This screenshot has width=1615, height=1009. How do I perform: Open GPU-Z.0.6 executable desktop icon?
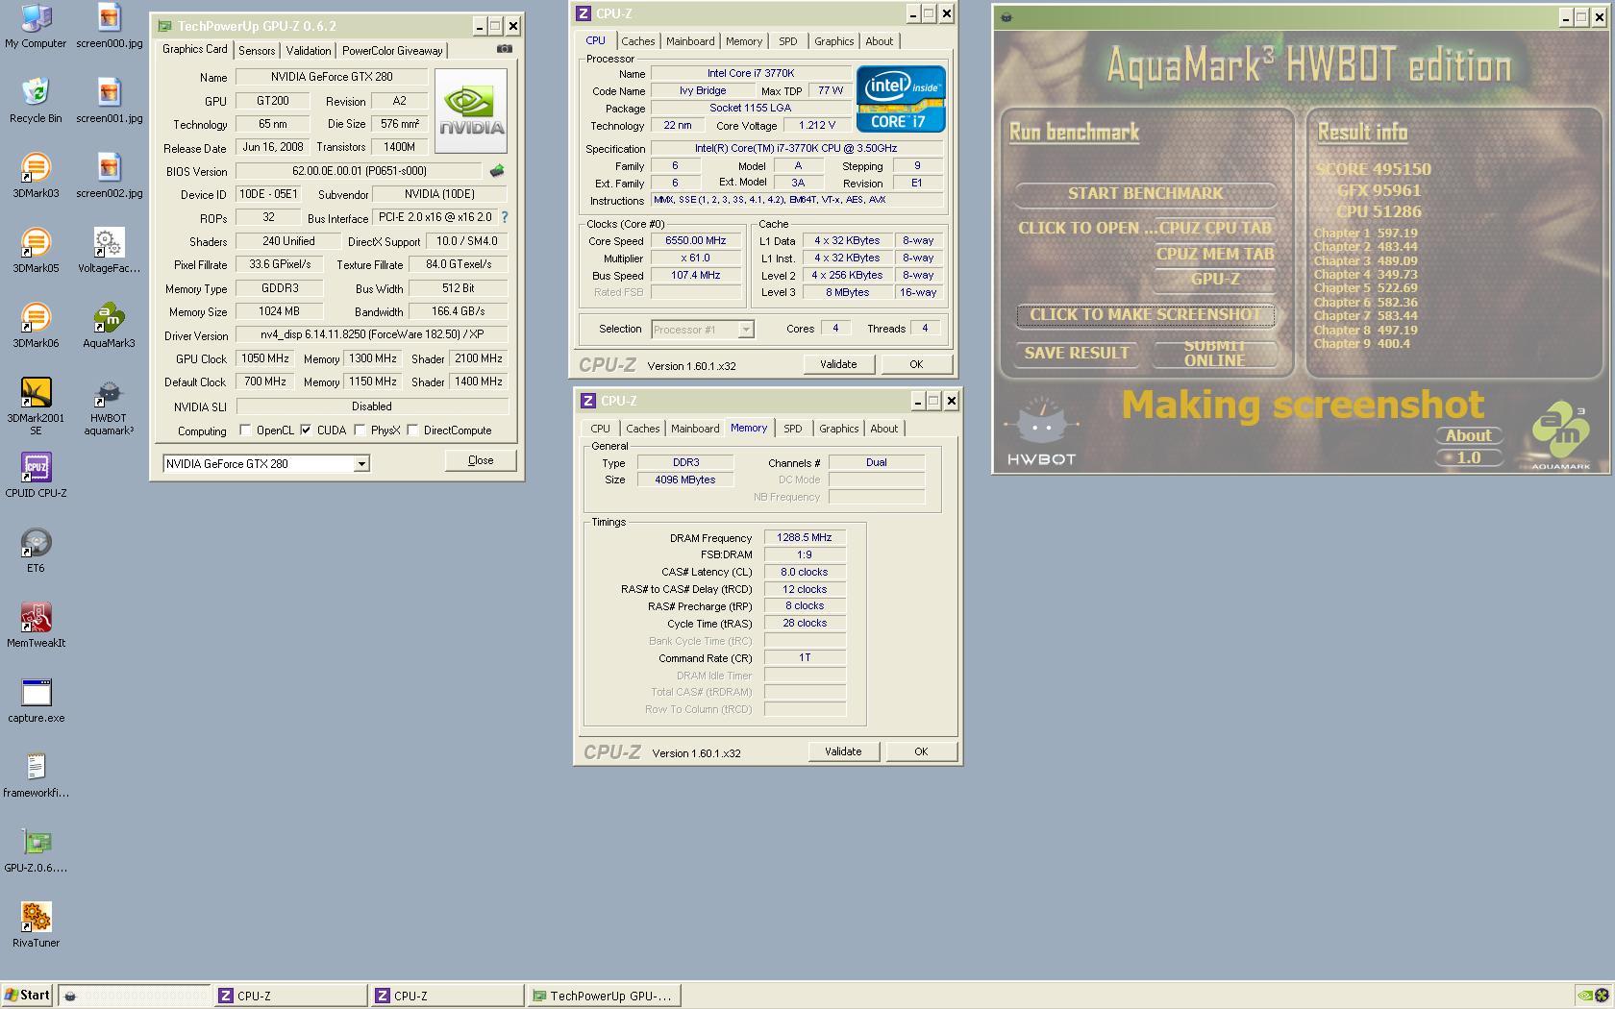pyautogui.click(x=36, y=850)
